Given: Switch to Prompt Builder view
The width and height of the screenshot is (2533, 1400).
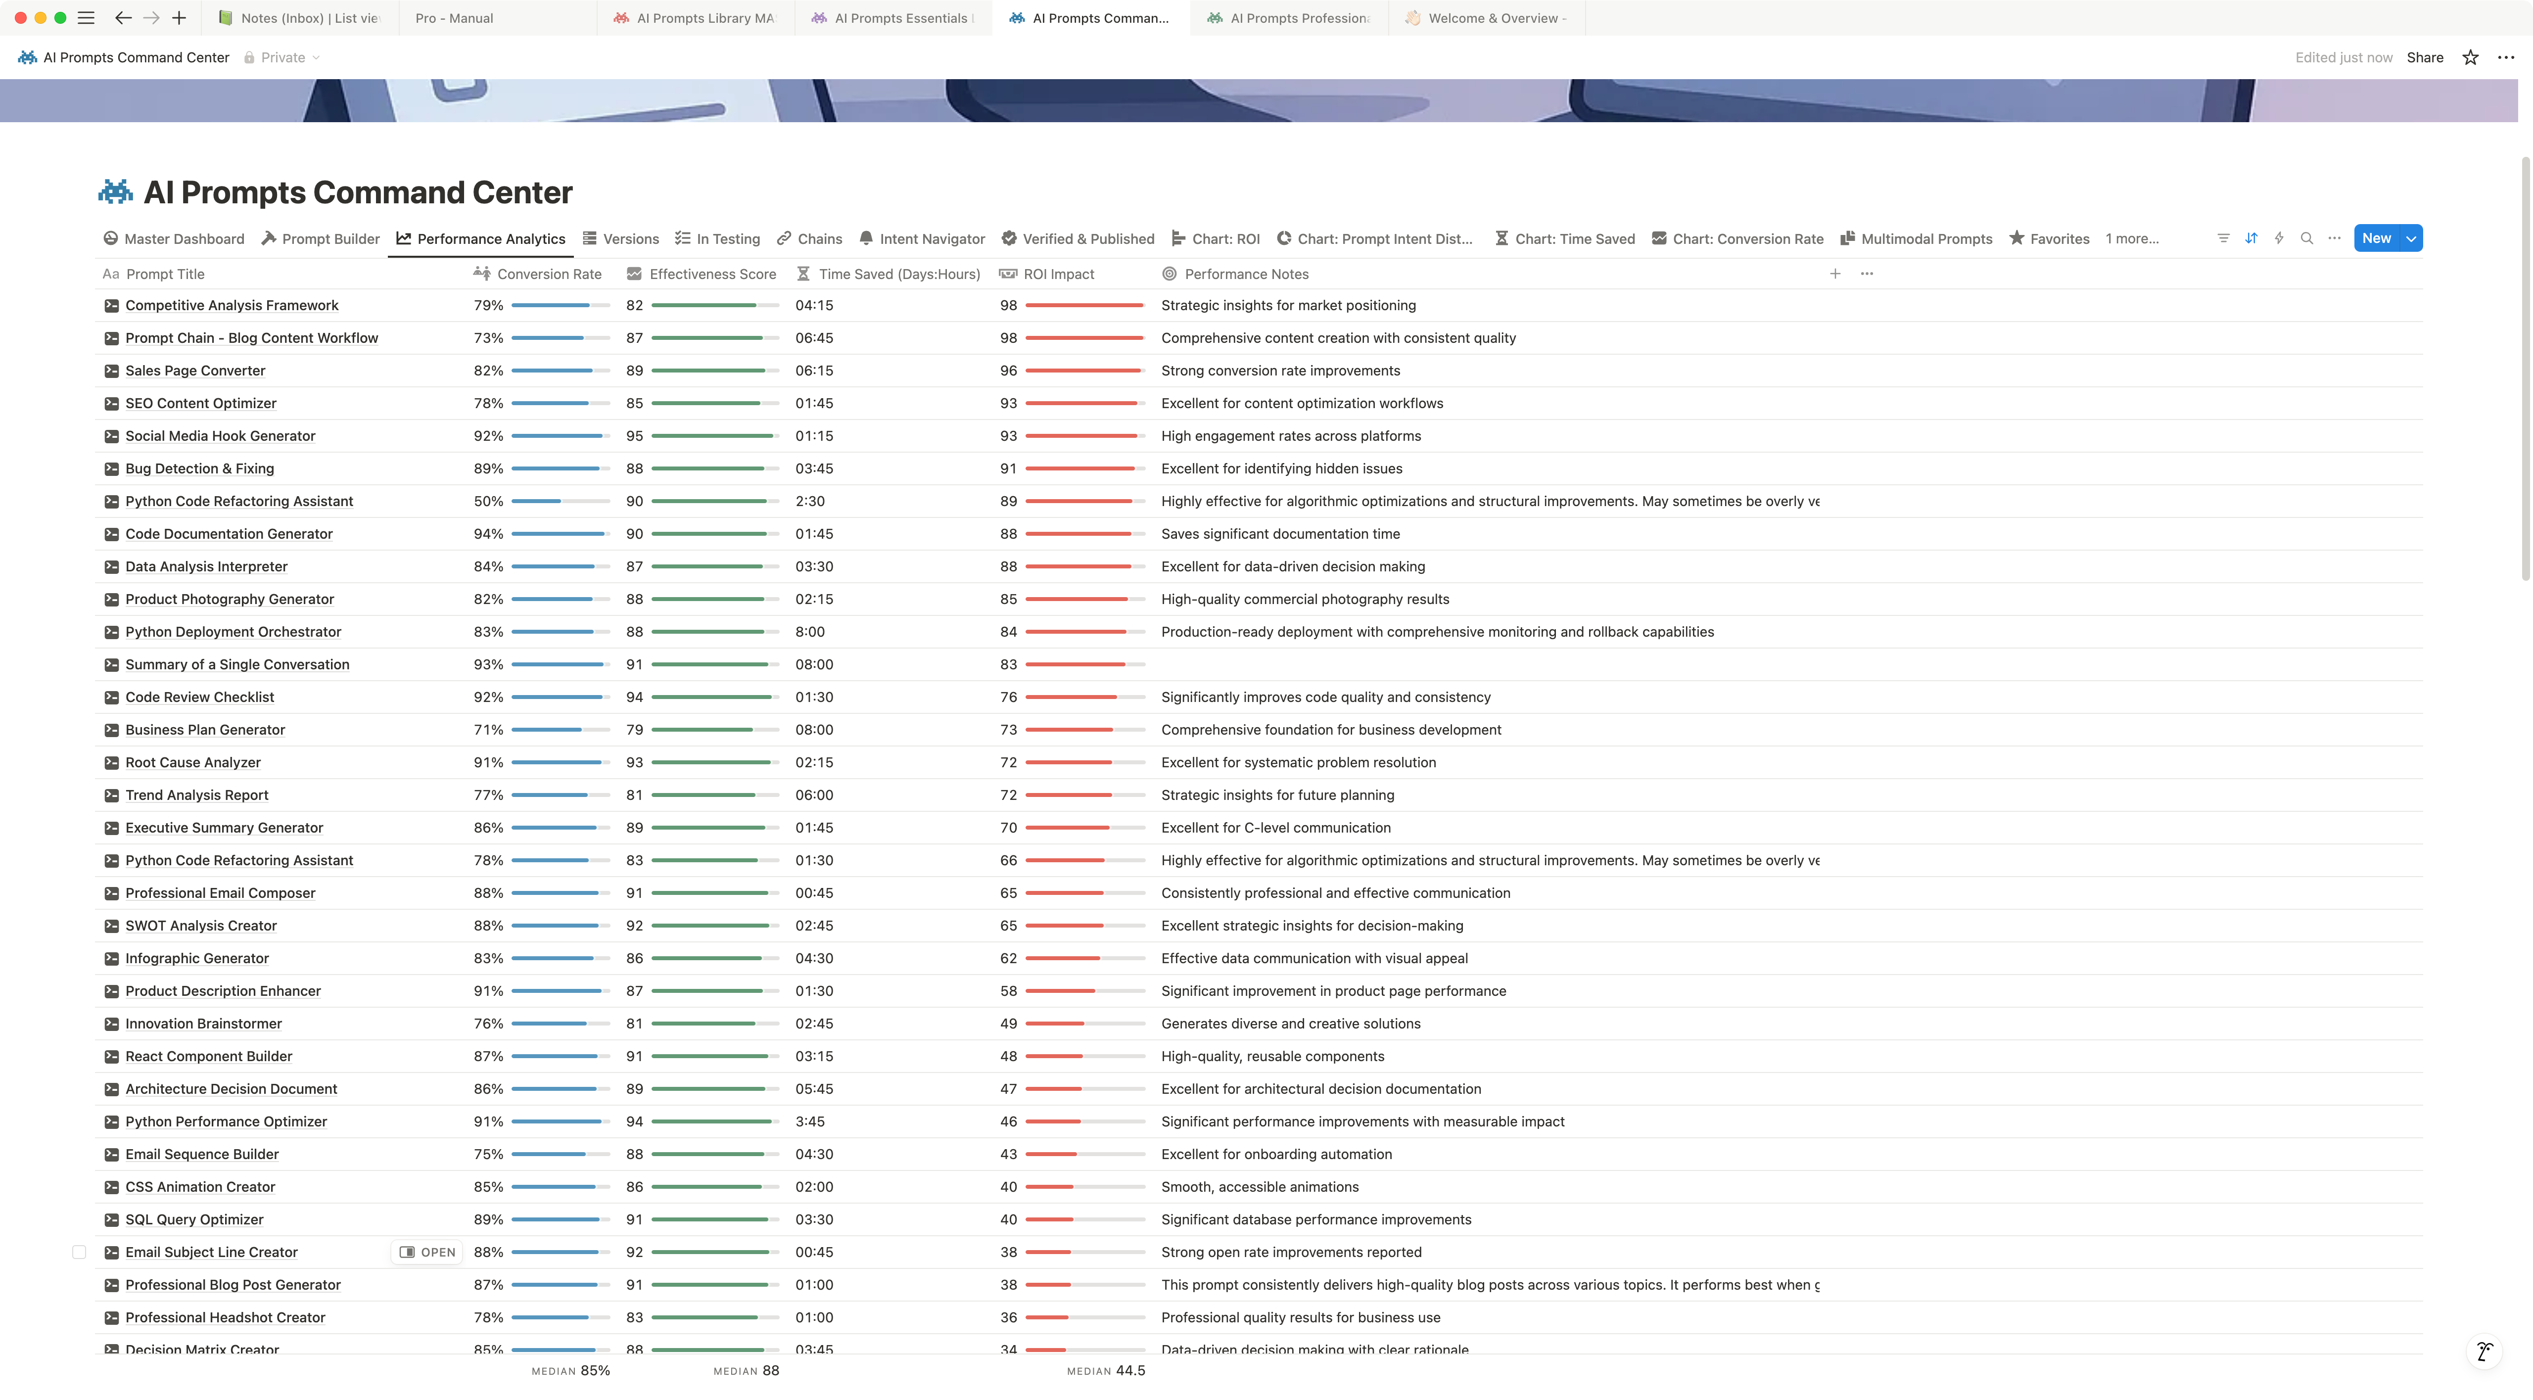Looking at the screenshot, I should [x=321, y=238].
